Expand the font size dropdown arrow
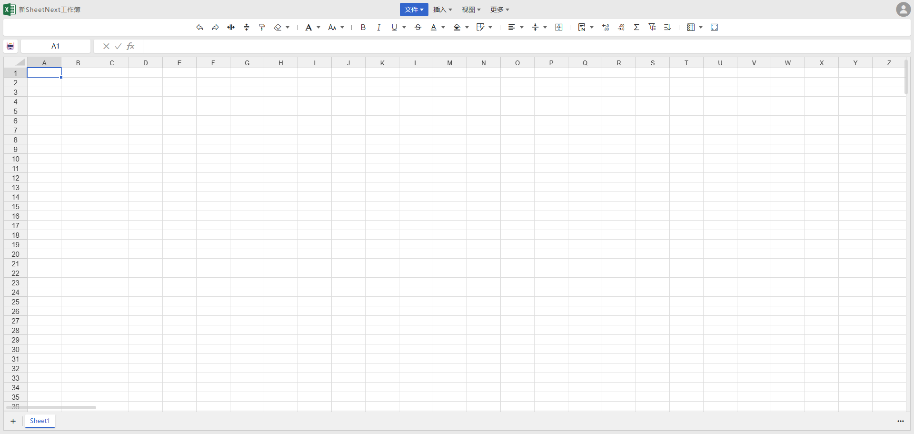914x434 pixels. (342, 28)
